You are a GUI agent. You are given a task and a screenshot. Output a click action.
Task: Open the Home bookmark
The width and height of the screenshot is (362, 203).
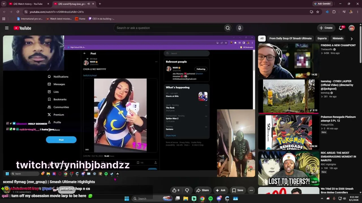click(x=80, y=19)
